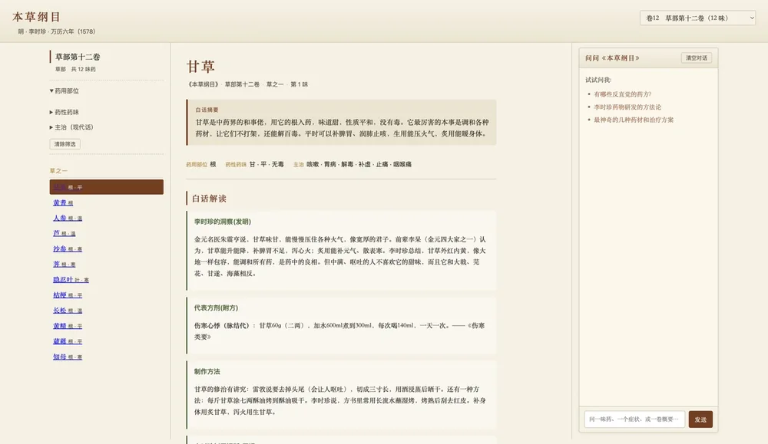Open the 桔梗 herb entry
This screenshot has width=768, height=444.
68,295
